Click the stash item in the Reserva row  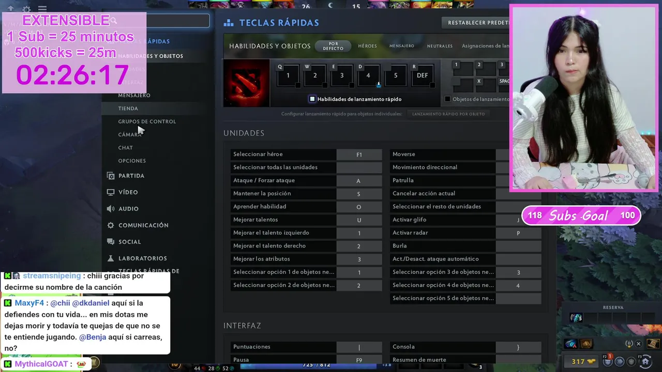pos(576,317)
